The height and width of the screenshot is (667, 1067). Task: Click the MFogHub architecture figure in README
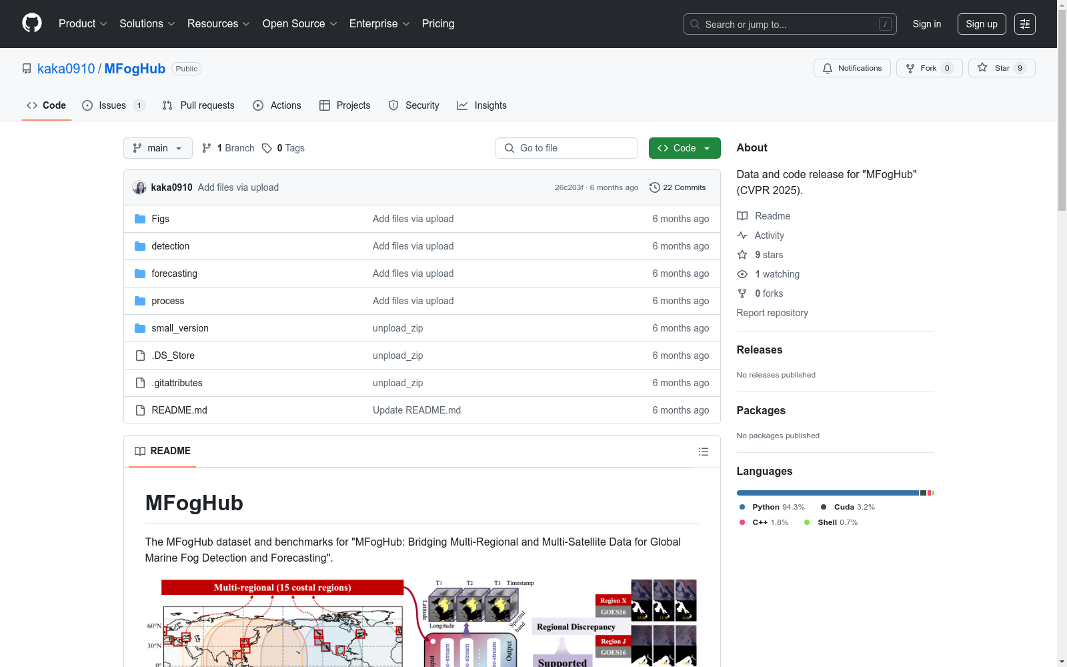point(421,623)
